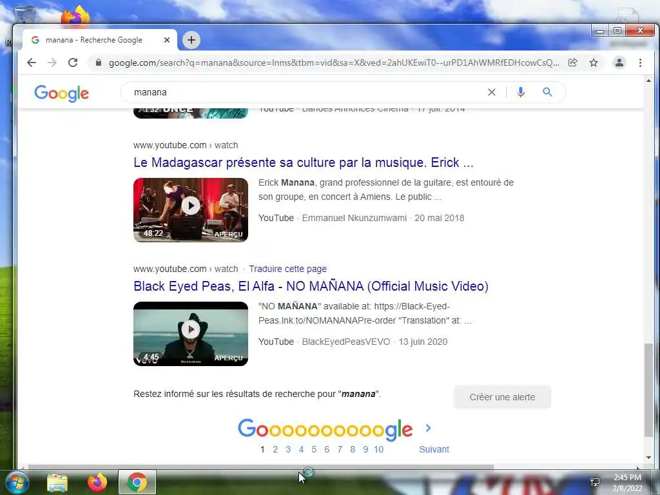Viewport: 660px width, 495px height.
Task: Click the vertical scrollbar thumb
Action: 649,390
